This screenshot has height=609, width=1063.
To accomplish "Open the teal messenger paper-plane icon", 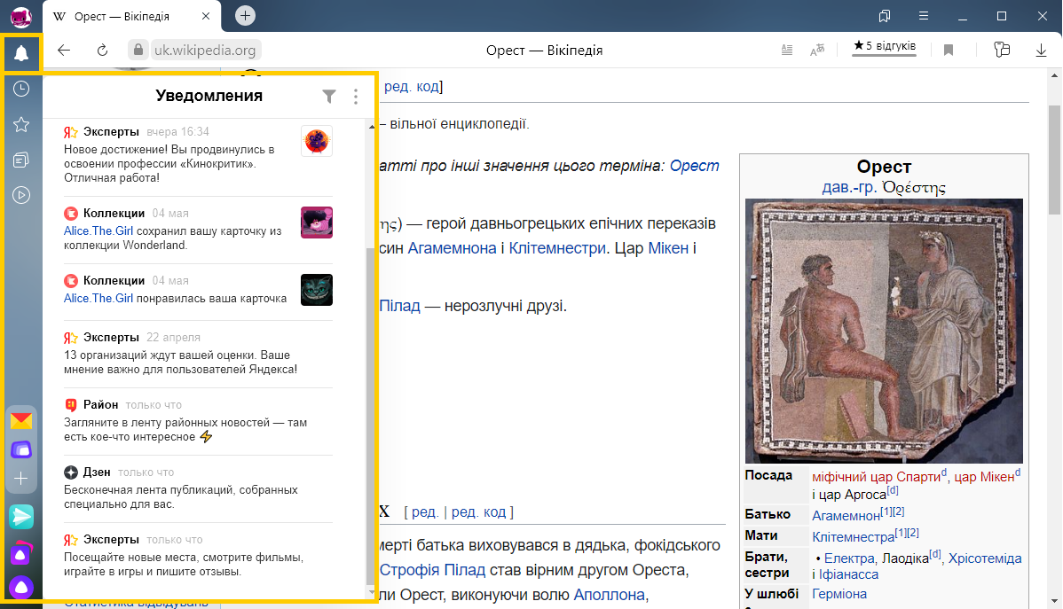I will tap(21, 517).
